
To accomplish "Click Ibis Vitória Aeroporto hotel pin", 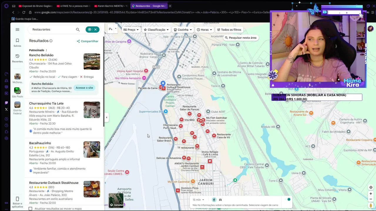I will pos(144,78).
